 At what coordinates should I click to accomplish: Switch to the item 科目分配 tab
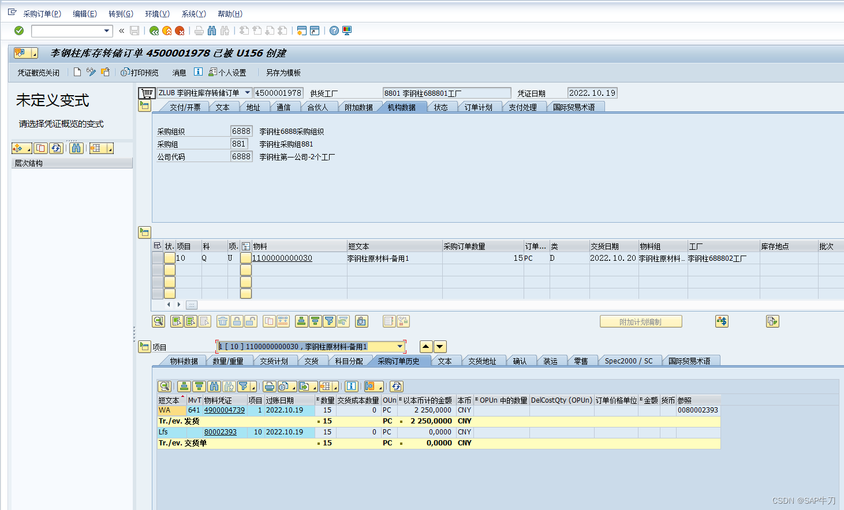click(349, 361)
